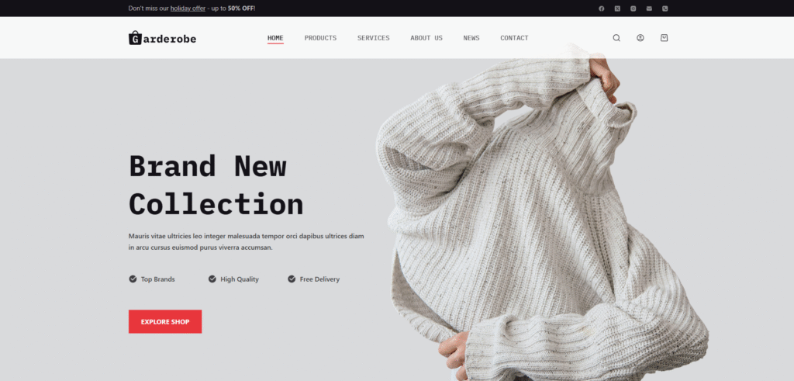Screen dimensions: 794x381
Task: Click the Garderobe logo
Action: point(162,38)
